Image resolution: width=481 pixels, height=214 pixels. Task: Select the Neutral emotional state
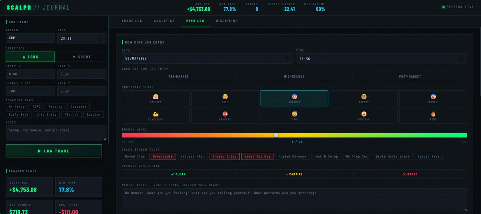(x=364, y=115)
